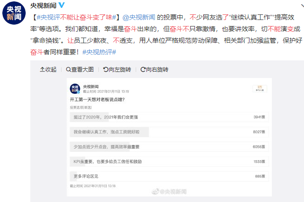Image resolution: width=304 pixels, height=202 pixels.
Task: Click the 3941票 vote count
Action: pos(259,117)
